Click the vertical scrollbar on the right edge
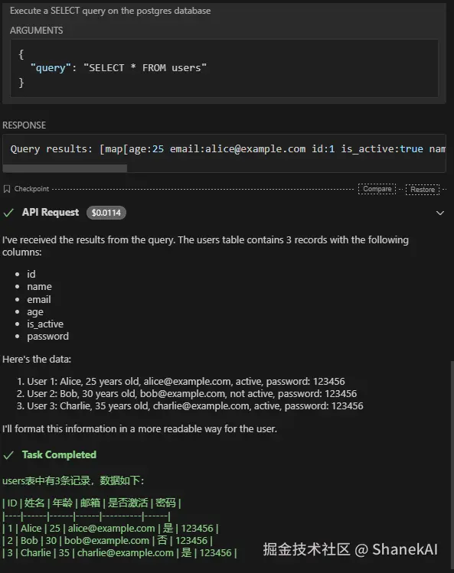 click(452, 464)
